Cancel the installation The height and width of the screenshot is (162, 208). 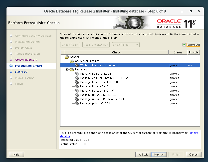pos(194,155)
